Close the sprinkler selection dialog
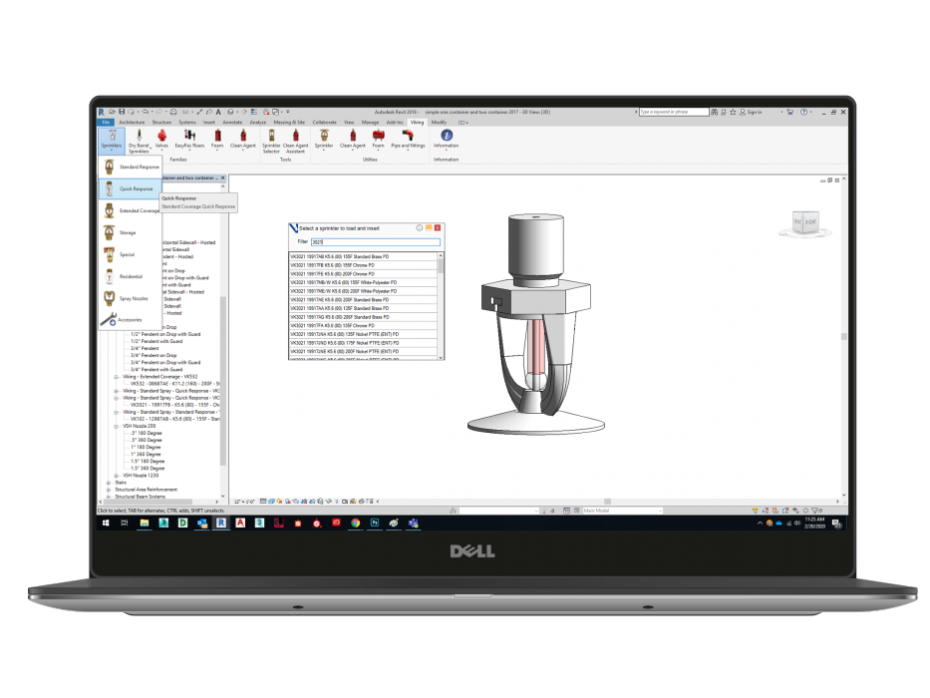The width and height of the screenshot is (930, 698). (438, 228)
